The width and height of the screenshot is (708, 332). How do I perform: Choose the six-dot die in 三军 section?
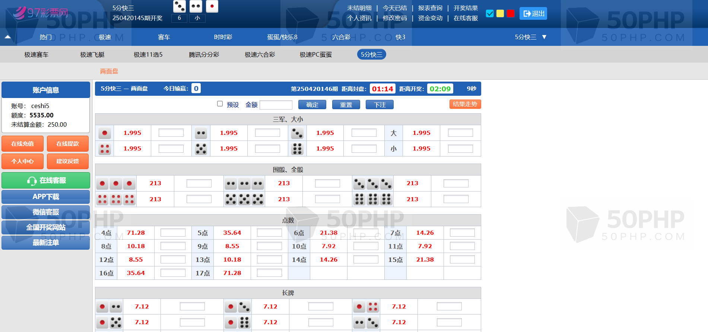pos(297,149)
